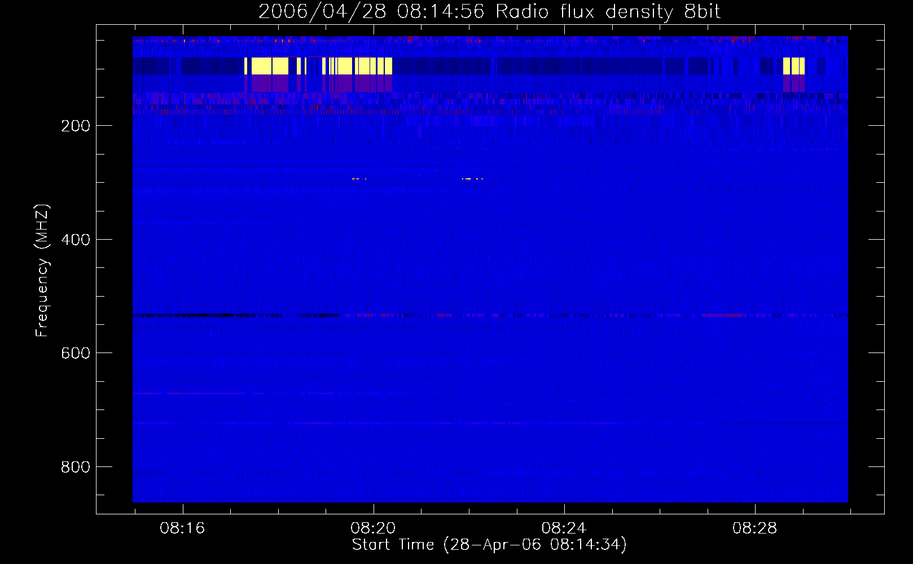Viewport: 913px width, 564px height.
Task: Click the 08:16 time tick label
Action: tap(182, 528)
